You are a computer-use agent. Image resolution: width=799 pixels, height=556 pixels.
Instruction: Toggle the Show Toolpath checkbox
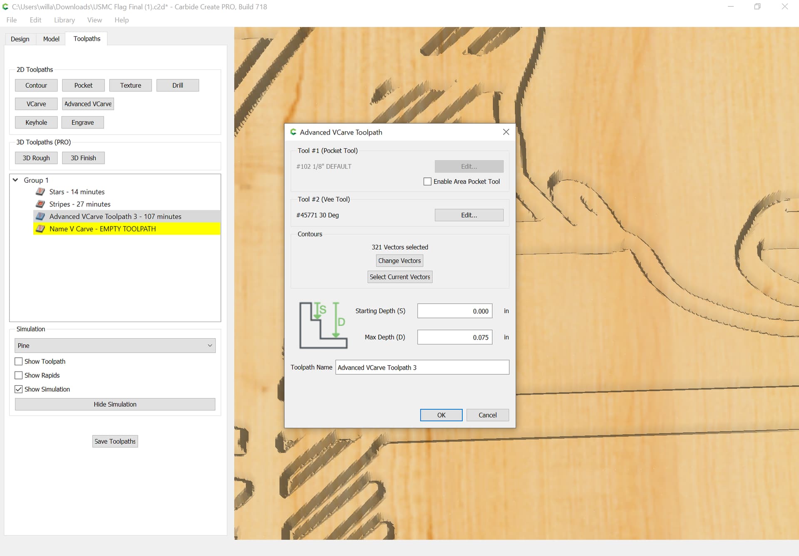[19, 362]
